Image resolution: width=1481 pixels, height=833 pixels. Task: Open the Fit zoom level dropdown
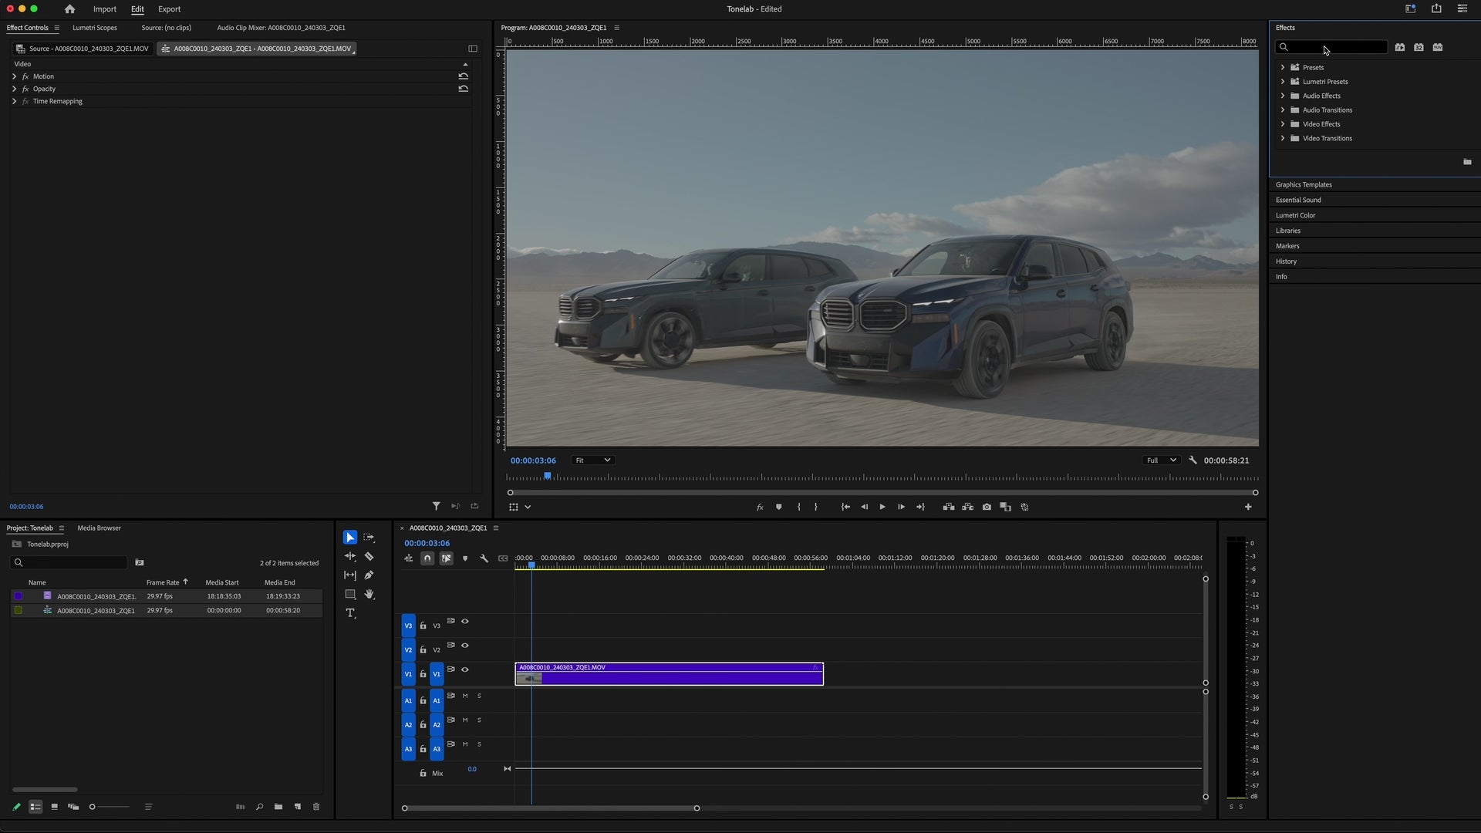[x=592, y=460]
